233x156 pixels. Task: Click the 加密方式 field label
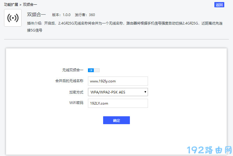click(x=76, y=92)
